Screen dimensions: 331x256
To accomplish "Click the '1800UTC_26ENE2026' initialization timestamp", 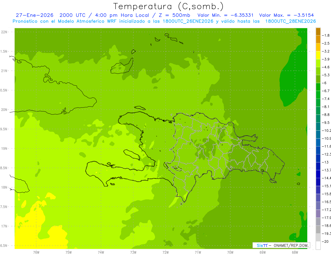I will click(x=189, y=21).
